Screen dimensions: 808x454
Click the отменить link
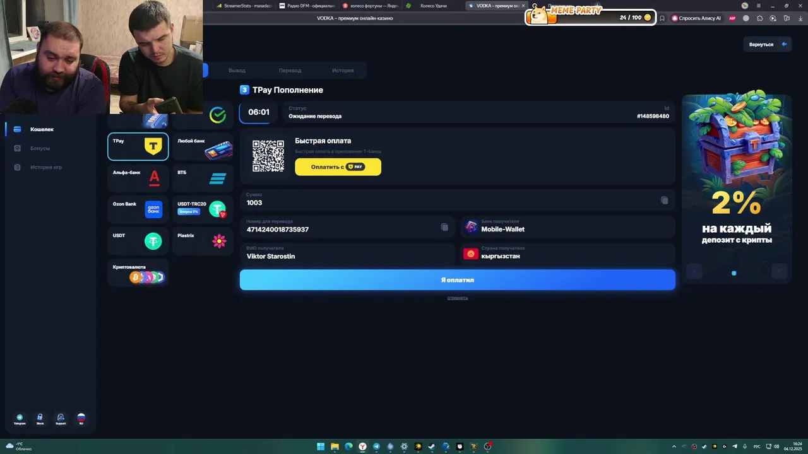pyautogui.click(x=457, y=298)
